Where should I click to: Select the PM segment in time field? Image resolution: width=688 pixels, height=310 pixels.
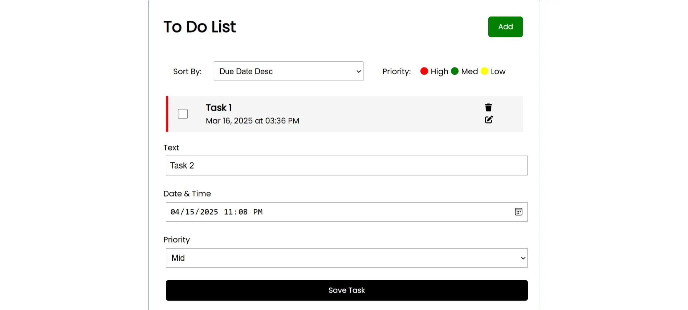pos(258,212)
